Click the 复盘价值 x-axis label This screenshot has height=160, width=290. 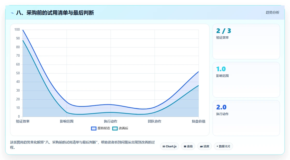tap(198, 121)
